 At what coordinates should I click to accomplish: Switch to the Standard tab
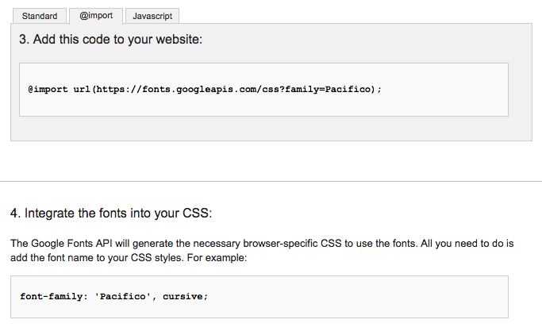[40, 16]
